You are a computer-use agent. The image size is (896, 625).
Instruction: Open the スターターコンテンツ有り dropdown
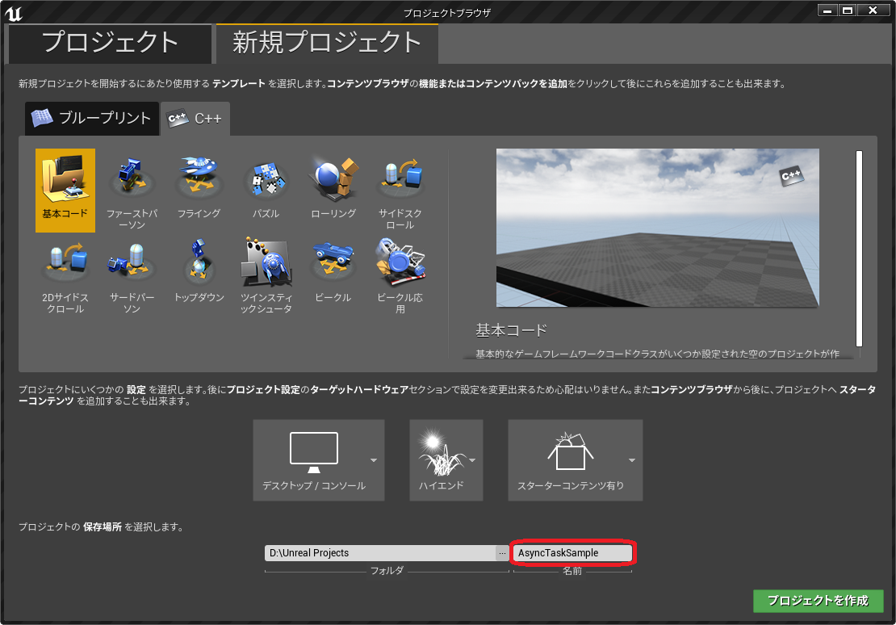click(576, 460)
